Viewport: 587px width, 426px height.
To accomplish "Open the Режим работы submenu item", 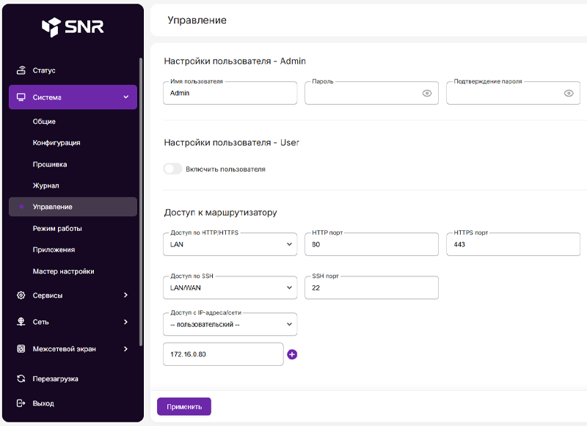I will pos(57,229).
